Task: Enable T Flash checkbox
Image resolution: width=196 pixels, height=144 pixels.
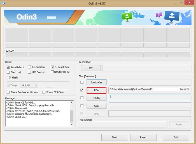Action: pos(8,78)
